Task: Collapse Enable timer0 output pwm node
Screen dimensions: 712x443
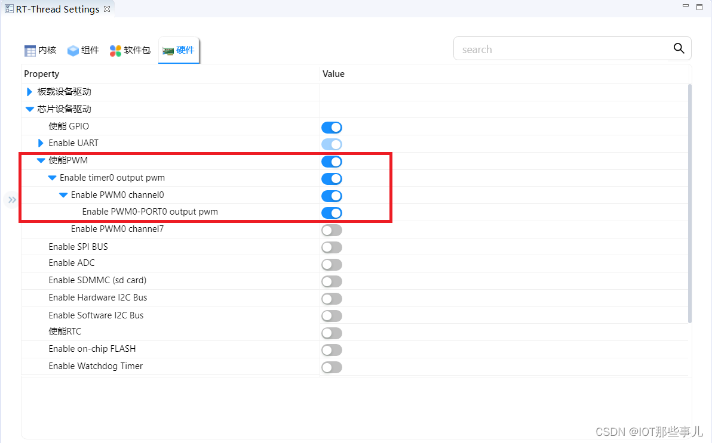Action: coord(52,178)
